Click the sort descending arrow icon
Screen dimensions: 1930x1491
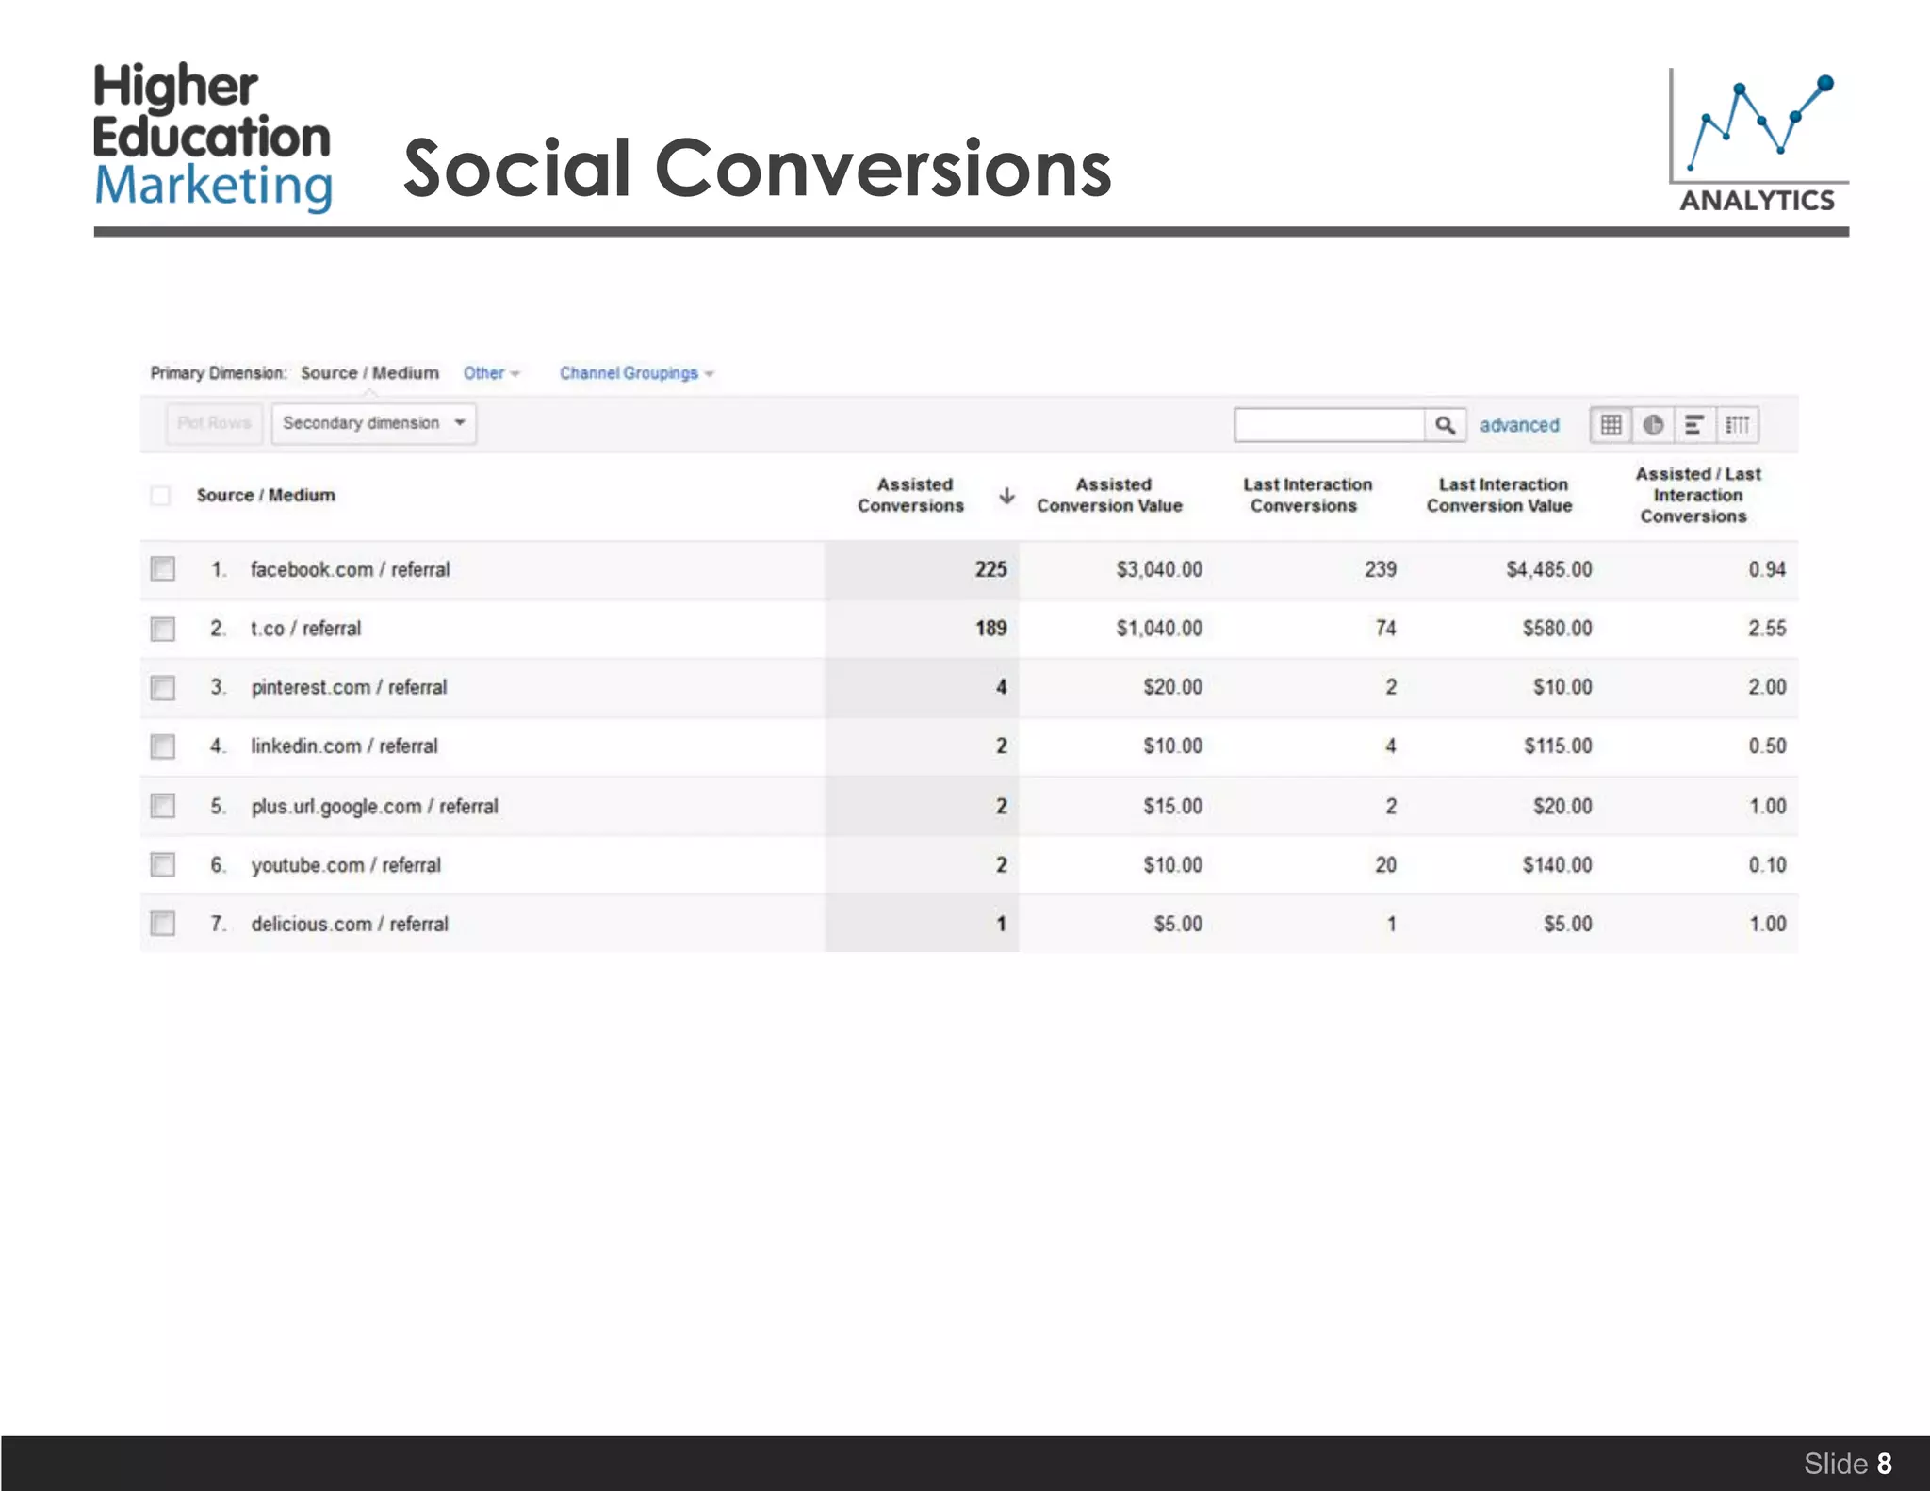pyautogui.click(x=1006, y=496)
